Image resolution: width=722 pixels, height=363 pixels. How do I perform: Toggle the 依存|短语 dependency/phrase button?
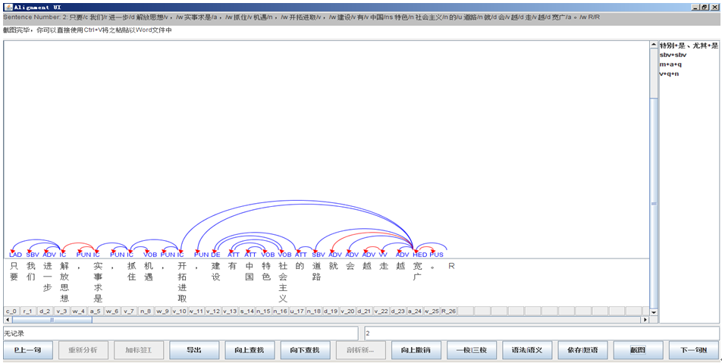click(x=582, y=350)
